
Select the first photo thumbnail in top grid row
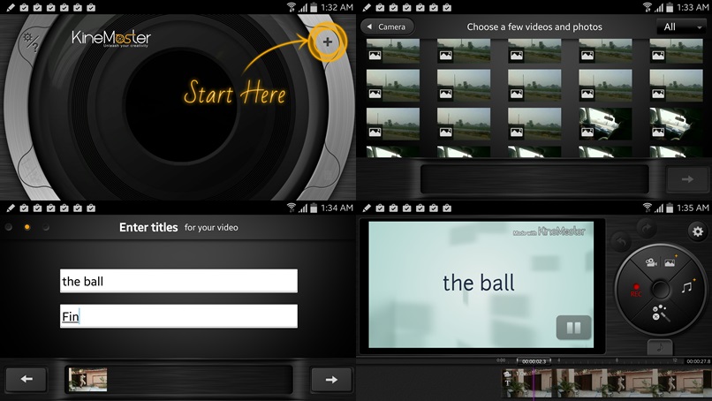click(x=393, y=51)
